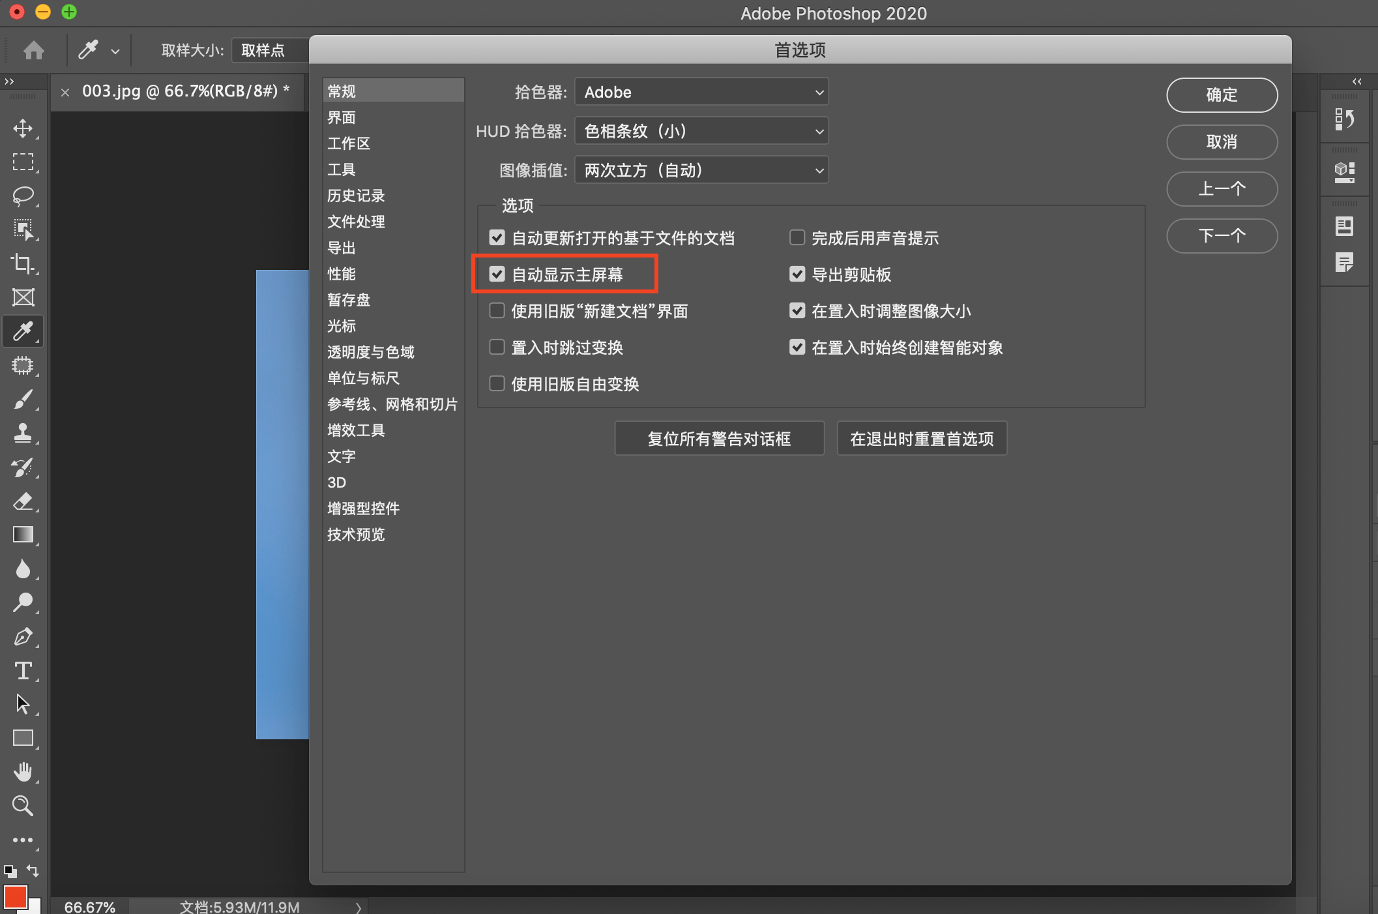Select the Gradient tool
1378x914 pixels.
[23, 535]
